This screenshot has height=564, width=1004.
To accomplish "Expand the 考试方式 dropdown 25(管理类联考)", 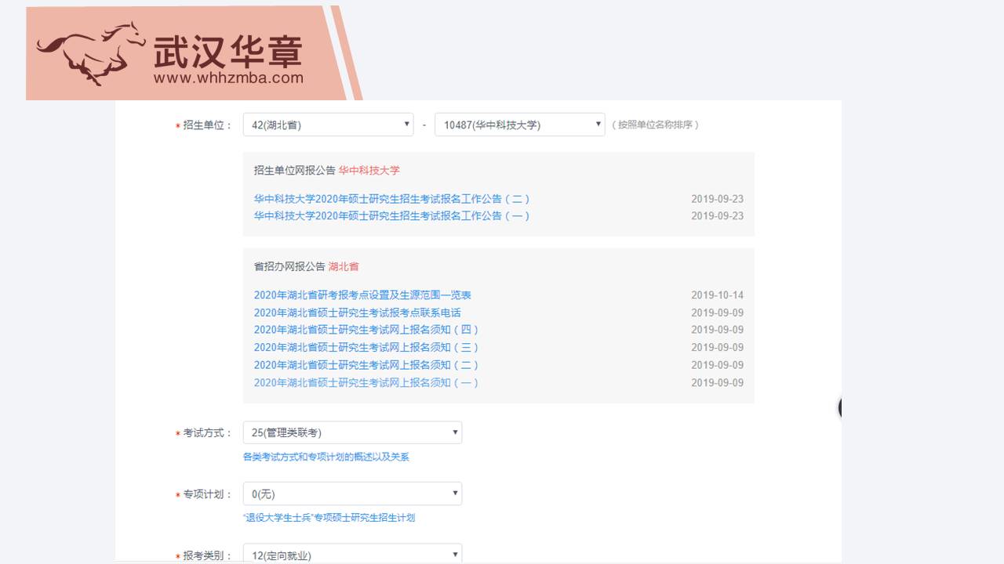I will coord(352,432).
